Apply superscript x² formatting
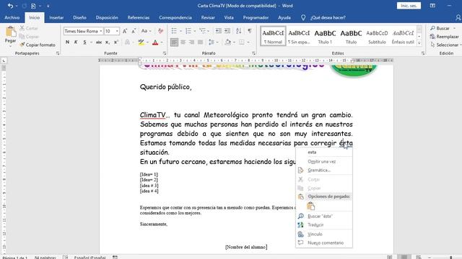Viewport: 462px width, 259px height. (x=116, y=42)
